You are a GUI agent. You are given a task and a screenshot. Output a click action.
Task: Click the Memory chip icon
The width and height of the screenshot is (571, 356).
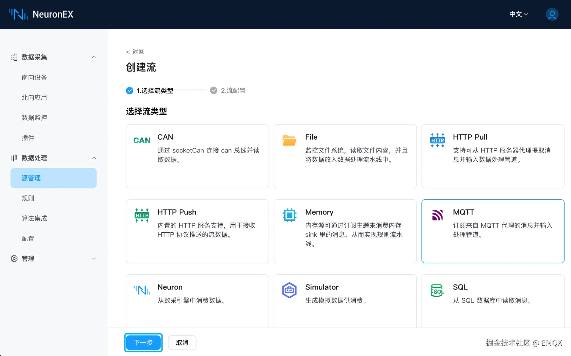(289, 215)
